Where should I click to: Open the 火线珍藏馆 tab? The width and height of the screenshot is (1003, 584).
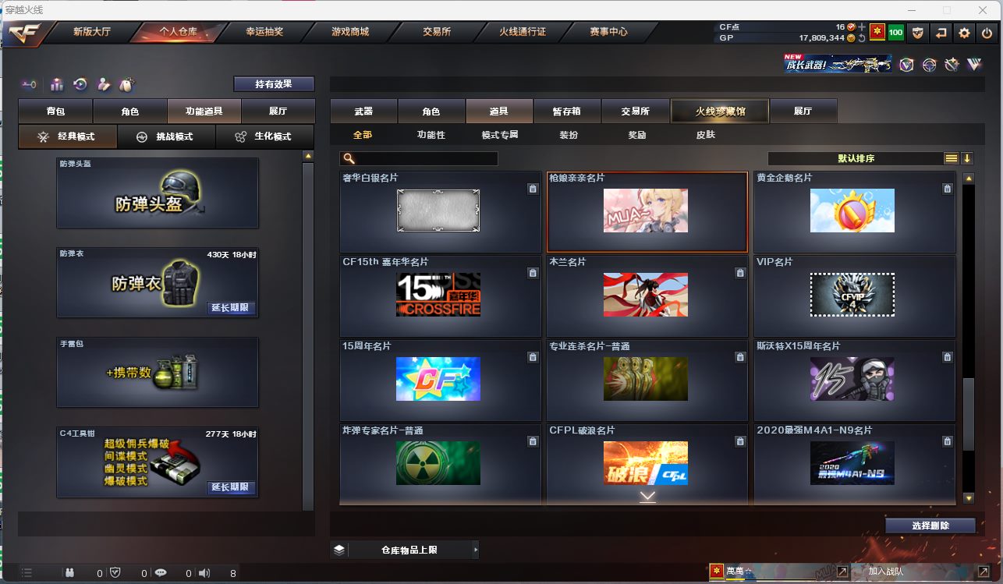(x=720, y=111)
